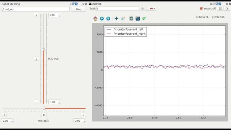Open the remove topic red dropdown

click(x=151, y=9)
